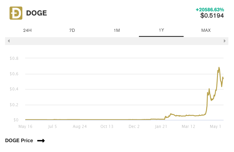Viewport: 234px width, 152px height.
Task: Click the gray chart range scrollbar track
Action: coord(117,41)
